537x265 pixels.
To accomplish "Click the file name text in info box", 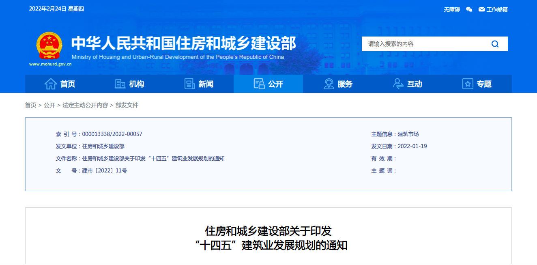I will click(x=153, y=158).
